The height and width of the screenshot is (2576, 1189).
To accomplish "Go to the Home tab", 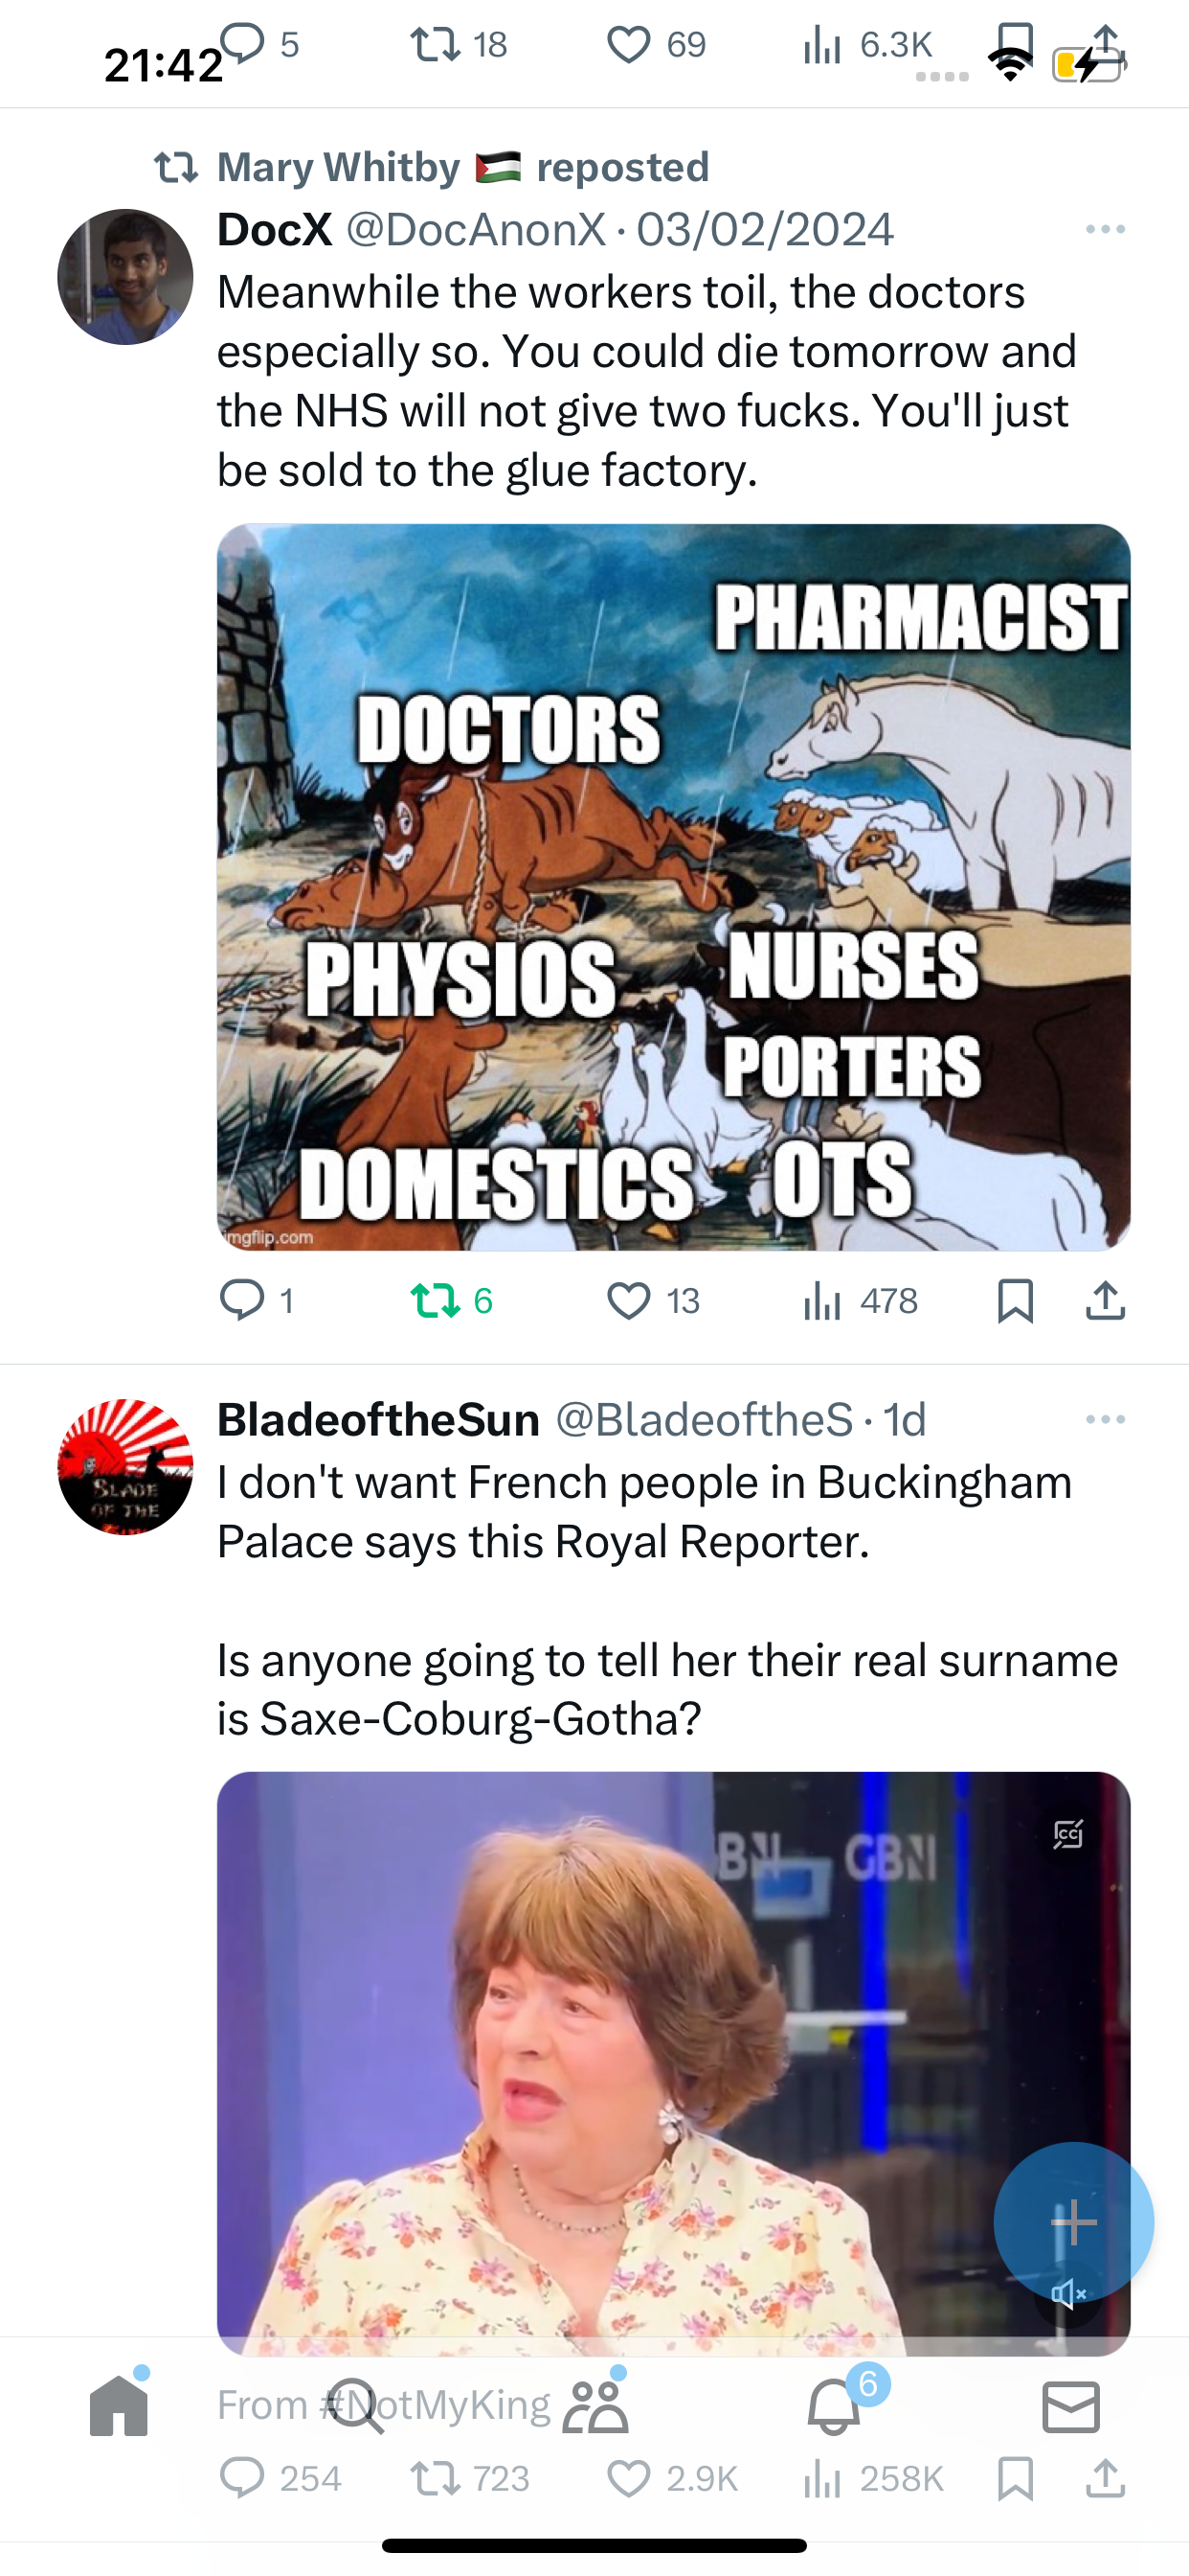I will (x=119, y=2406).
